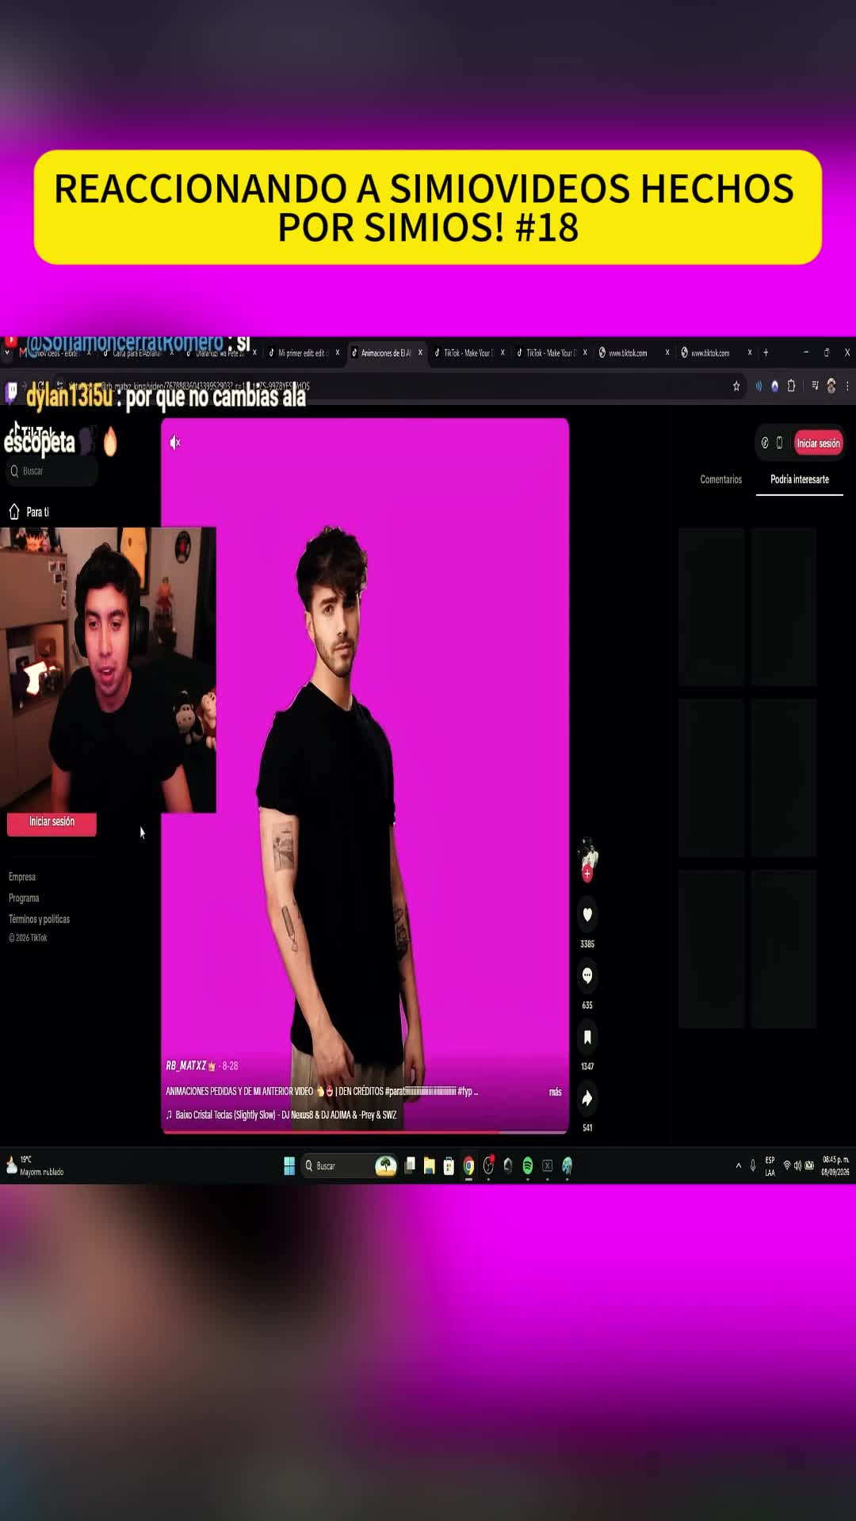The image size is (856, 1521).
Task: Open the volume control in system tray
Action: [x=797, y=1165]
